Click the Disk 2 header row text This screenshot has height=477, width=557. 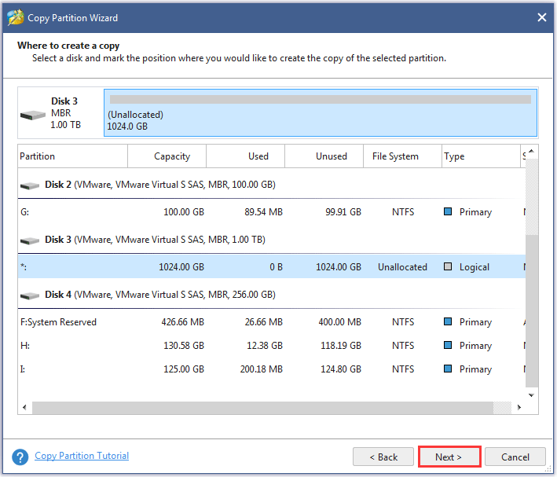pos(160,185)
